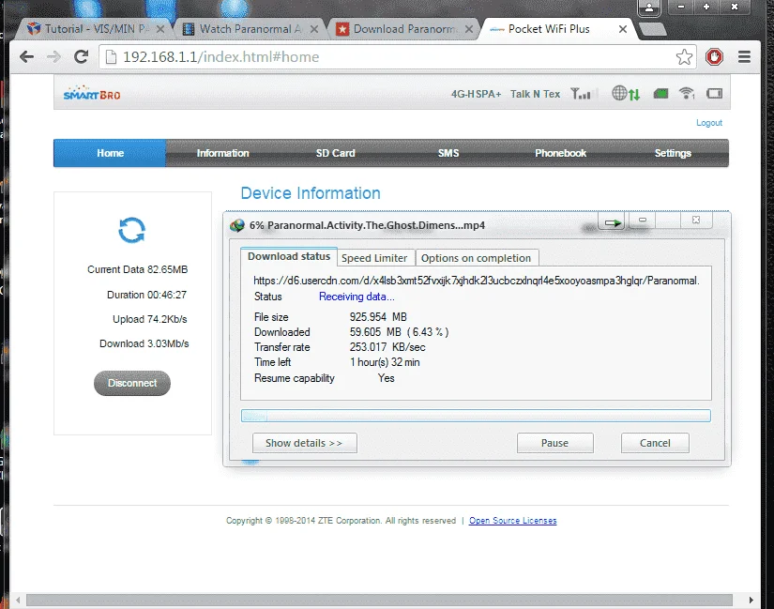774x609 pixels.
Task: Open the SD Card menu item
Action: click(x=335, y=153)
